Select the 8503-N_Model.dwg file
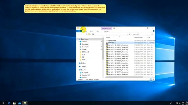Image resolution: width=188 pixels, height=105 pixels. click(118, 45)
